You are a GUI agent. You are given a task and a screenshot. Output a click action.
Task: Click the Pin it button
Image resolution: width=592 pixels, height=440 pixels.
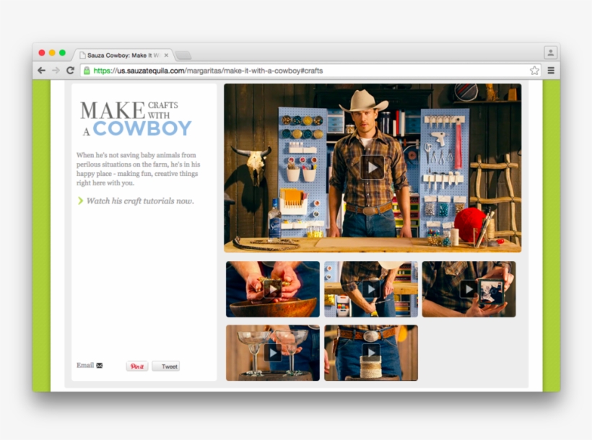[x=137, y=366]
